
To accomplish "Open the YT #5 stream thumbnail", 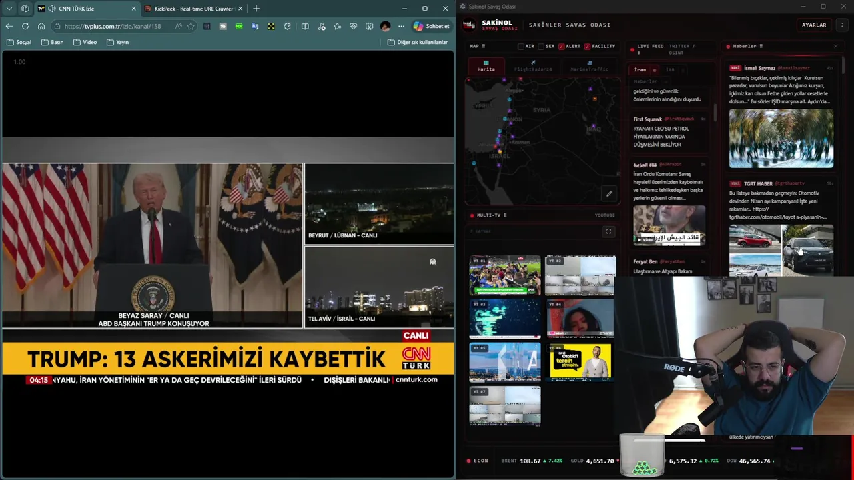I will pos(505,362).
